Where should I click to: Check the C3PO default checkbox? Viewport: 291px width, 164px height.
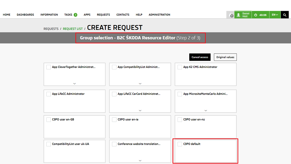(180, 144)
